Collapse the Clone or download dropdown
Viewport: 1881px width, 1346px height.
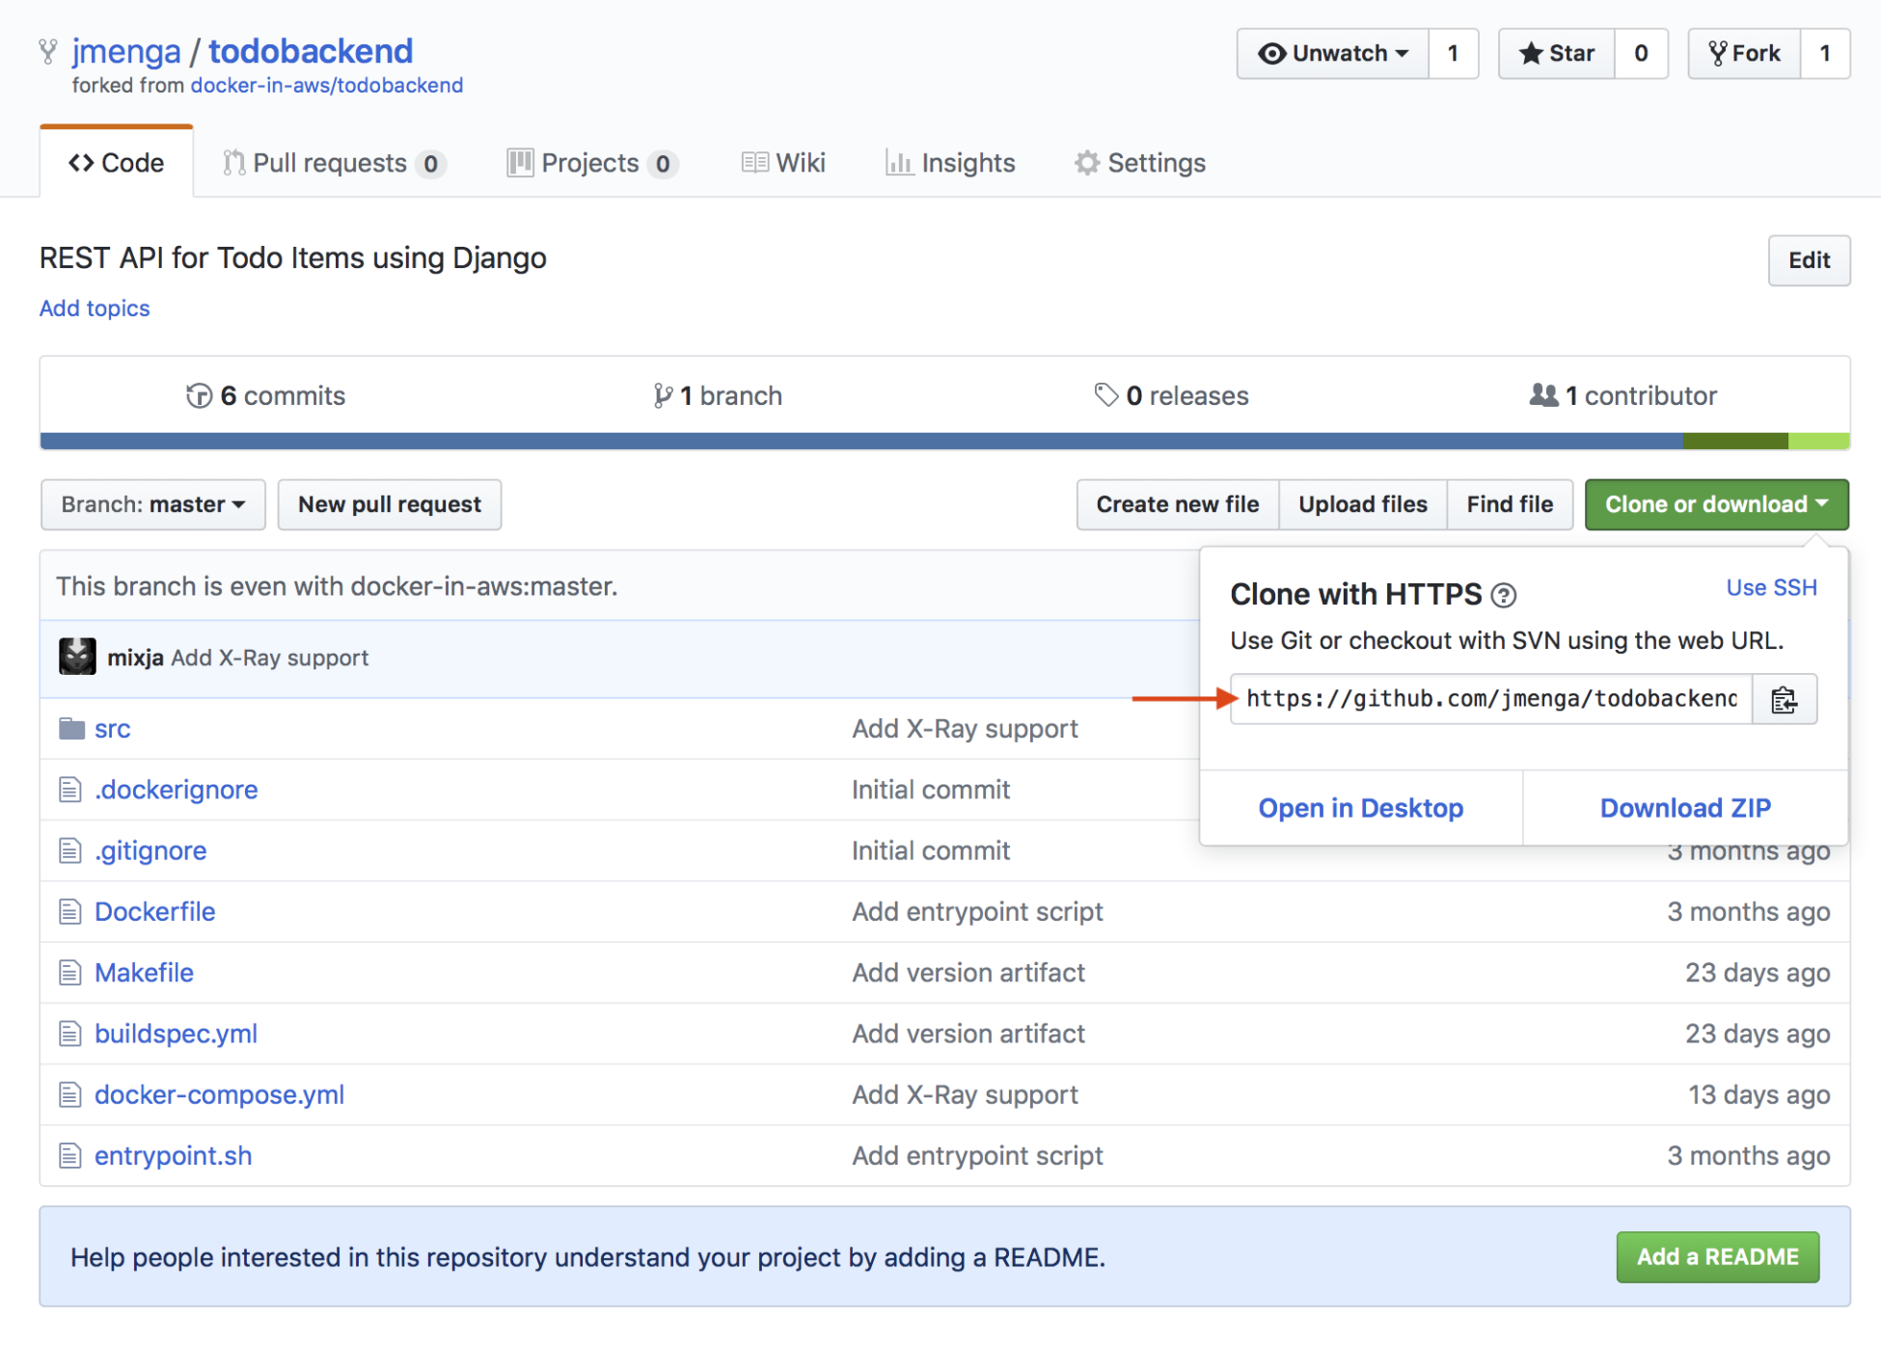click(1715, 504)
